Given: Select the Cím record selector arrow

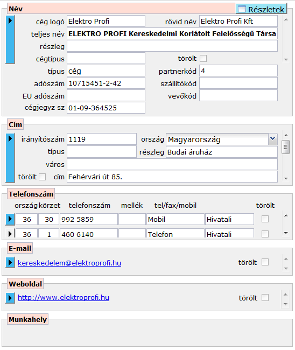Looking at the screenshot, I should tap(10, 158).
